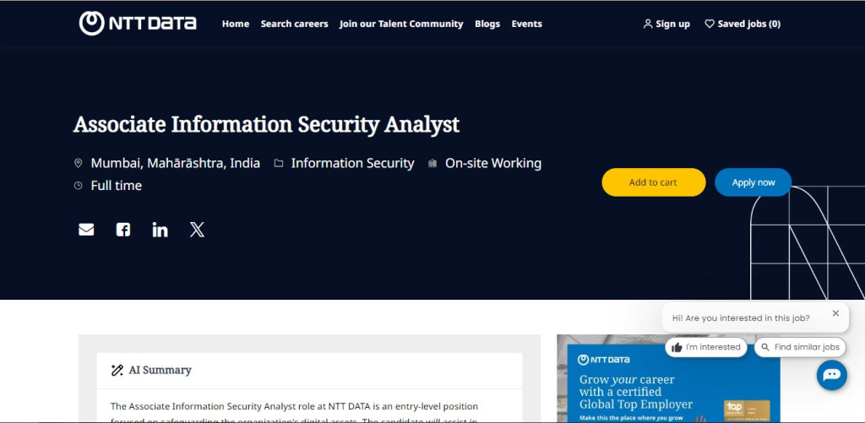Share the job on X

(197, 230)
